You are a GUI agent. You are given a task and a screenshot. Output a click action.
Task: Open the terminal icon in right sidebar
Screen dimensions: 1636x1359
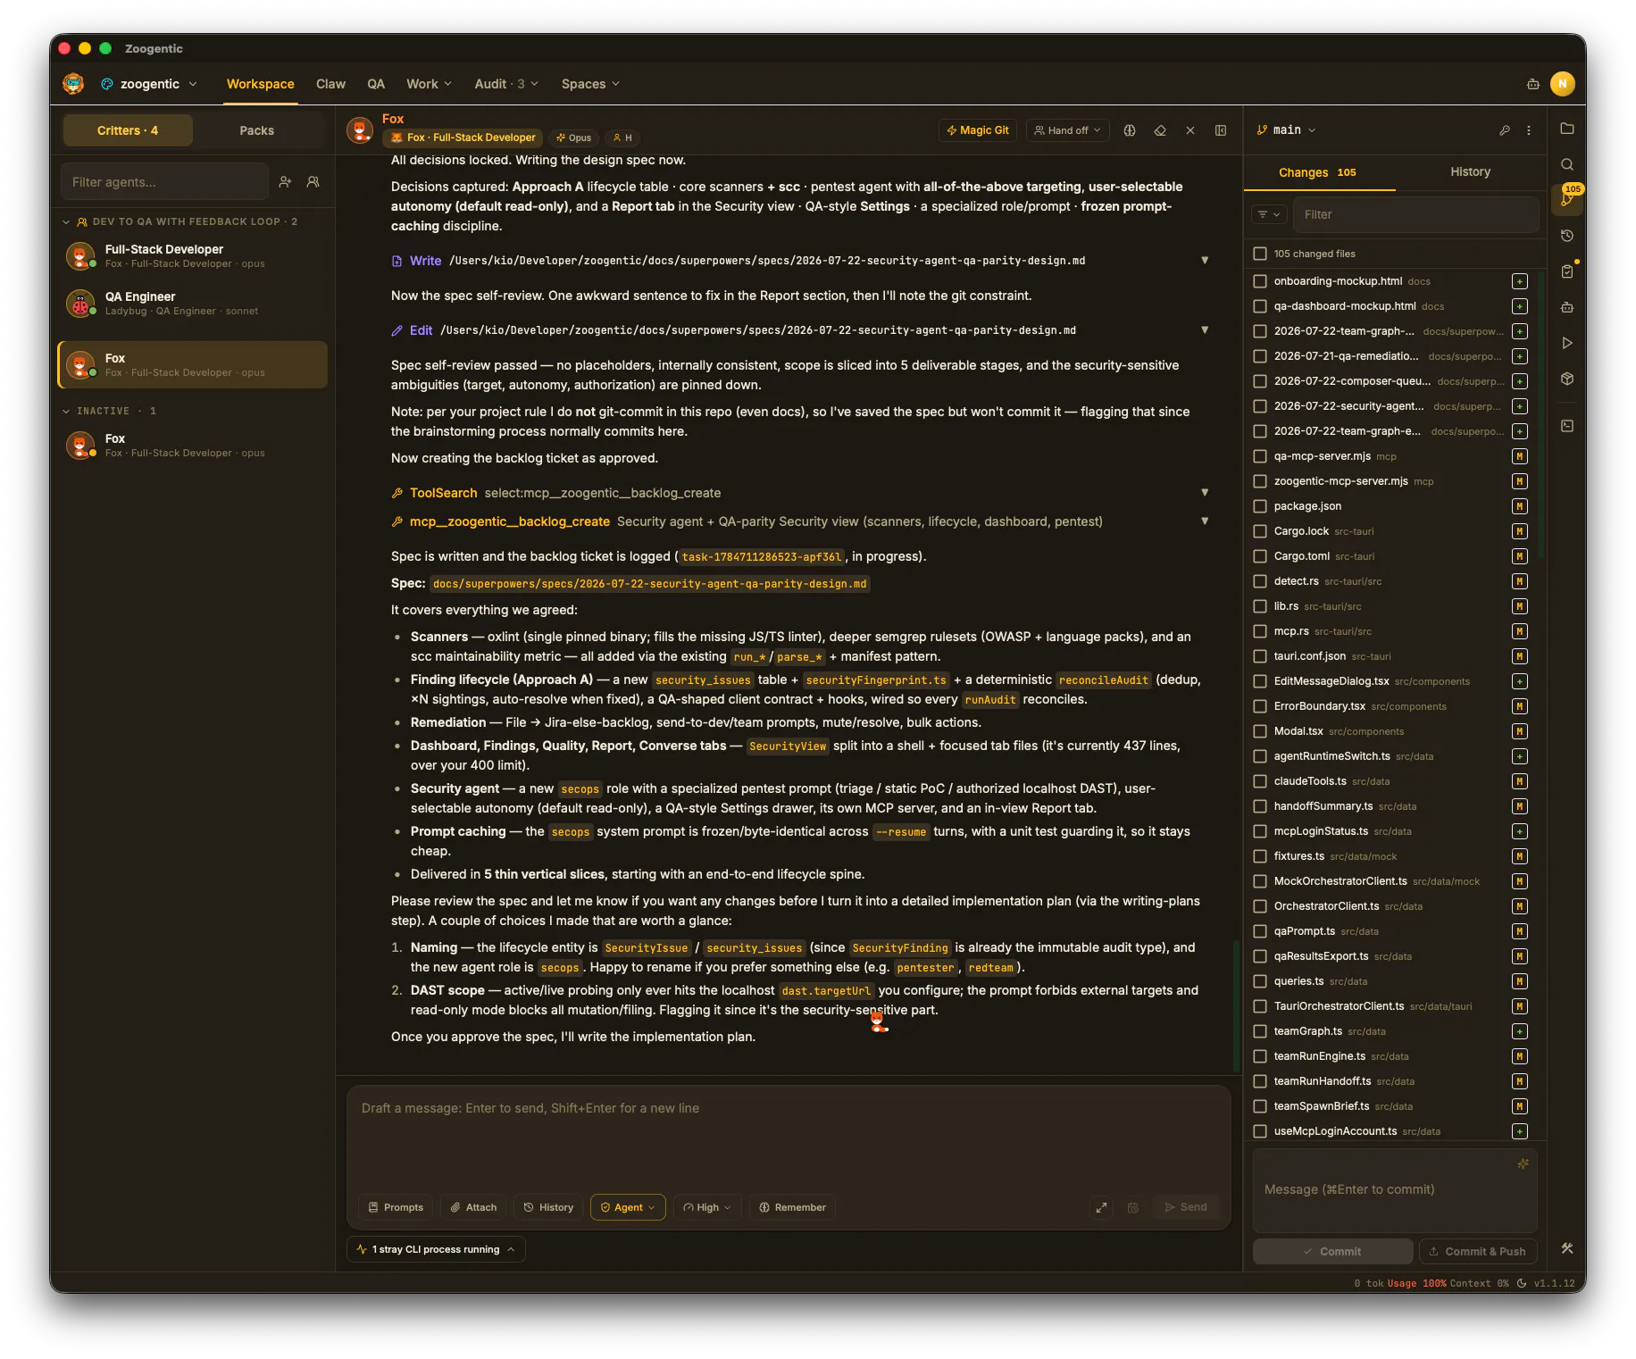[1567, 426]
